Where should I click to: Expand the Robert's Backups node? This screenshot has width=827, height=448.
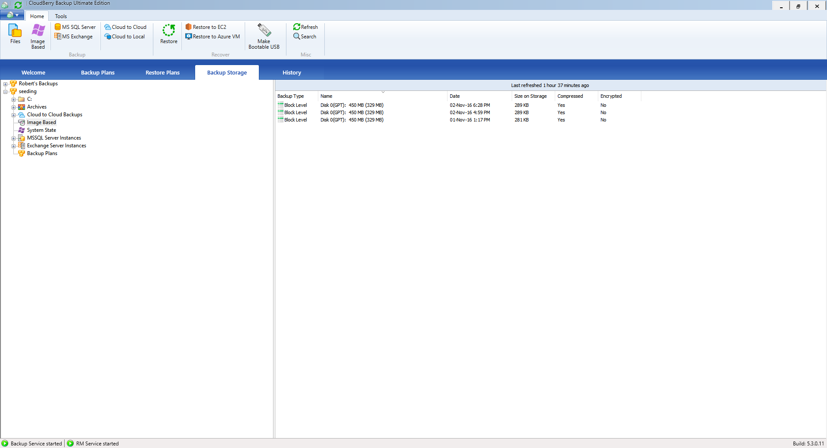5,84
